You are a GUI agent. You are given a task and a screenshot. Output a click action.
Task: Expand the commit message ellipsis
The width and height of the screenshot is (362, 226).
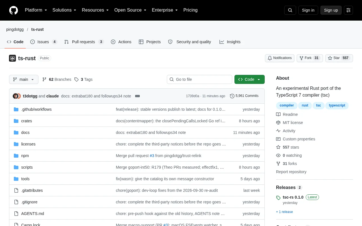click(x=137, y=96)
